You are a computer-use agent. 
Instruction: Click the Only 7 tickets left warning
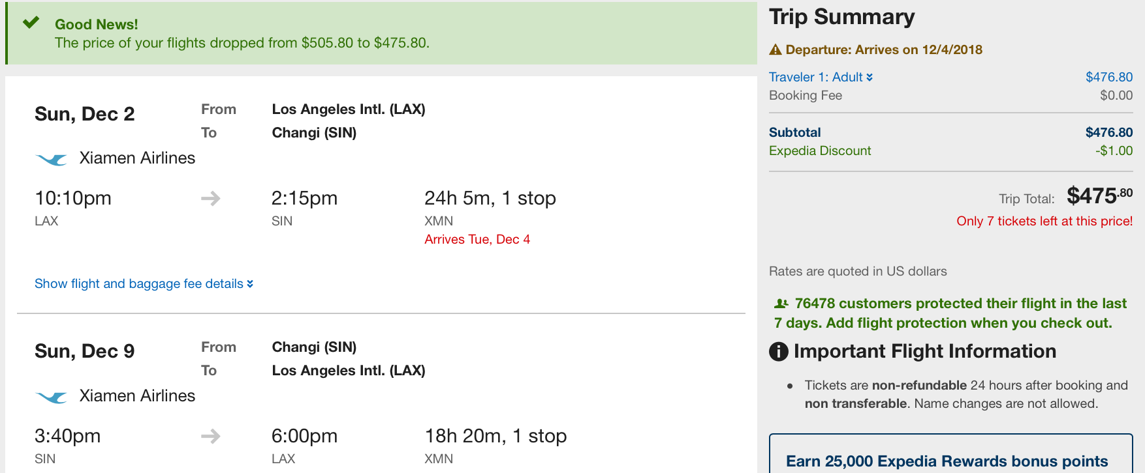click(1044, 221)
